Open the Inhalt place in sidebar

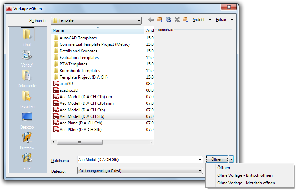click(27, 37)
